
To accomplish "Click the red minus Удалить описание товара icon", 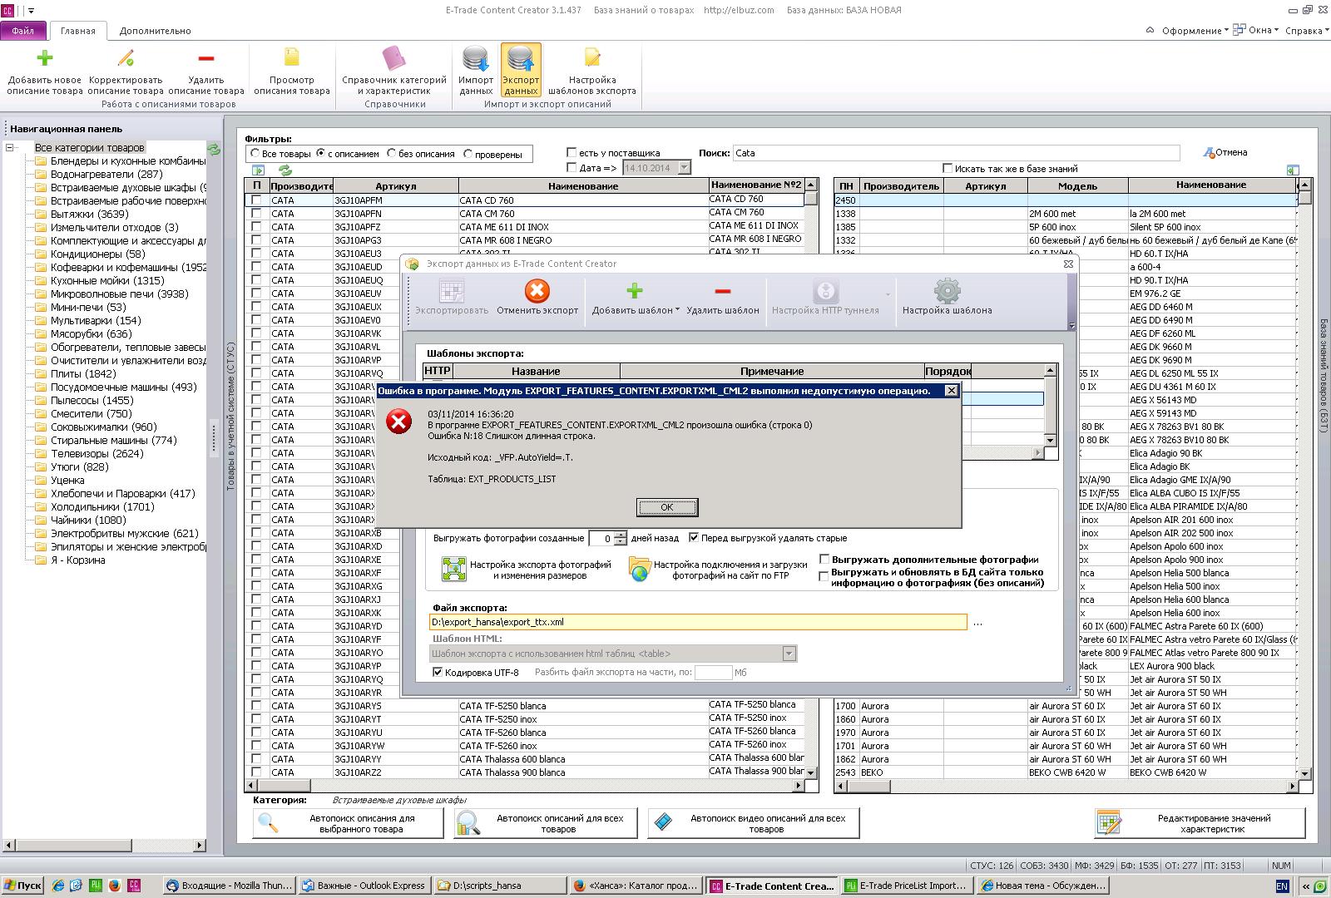I will [206, 58].
